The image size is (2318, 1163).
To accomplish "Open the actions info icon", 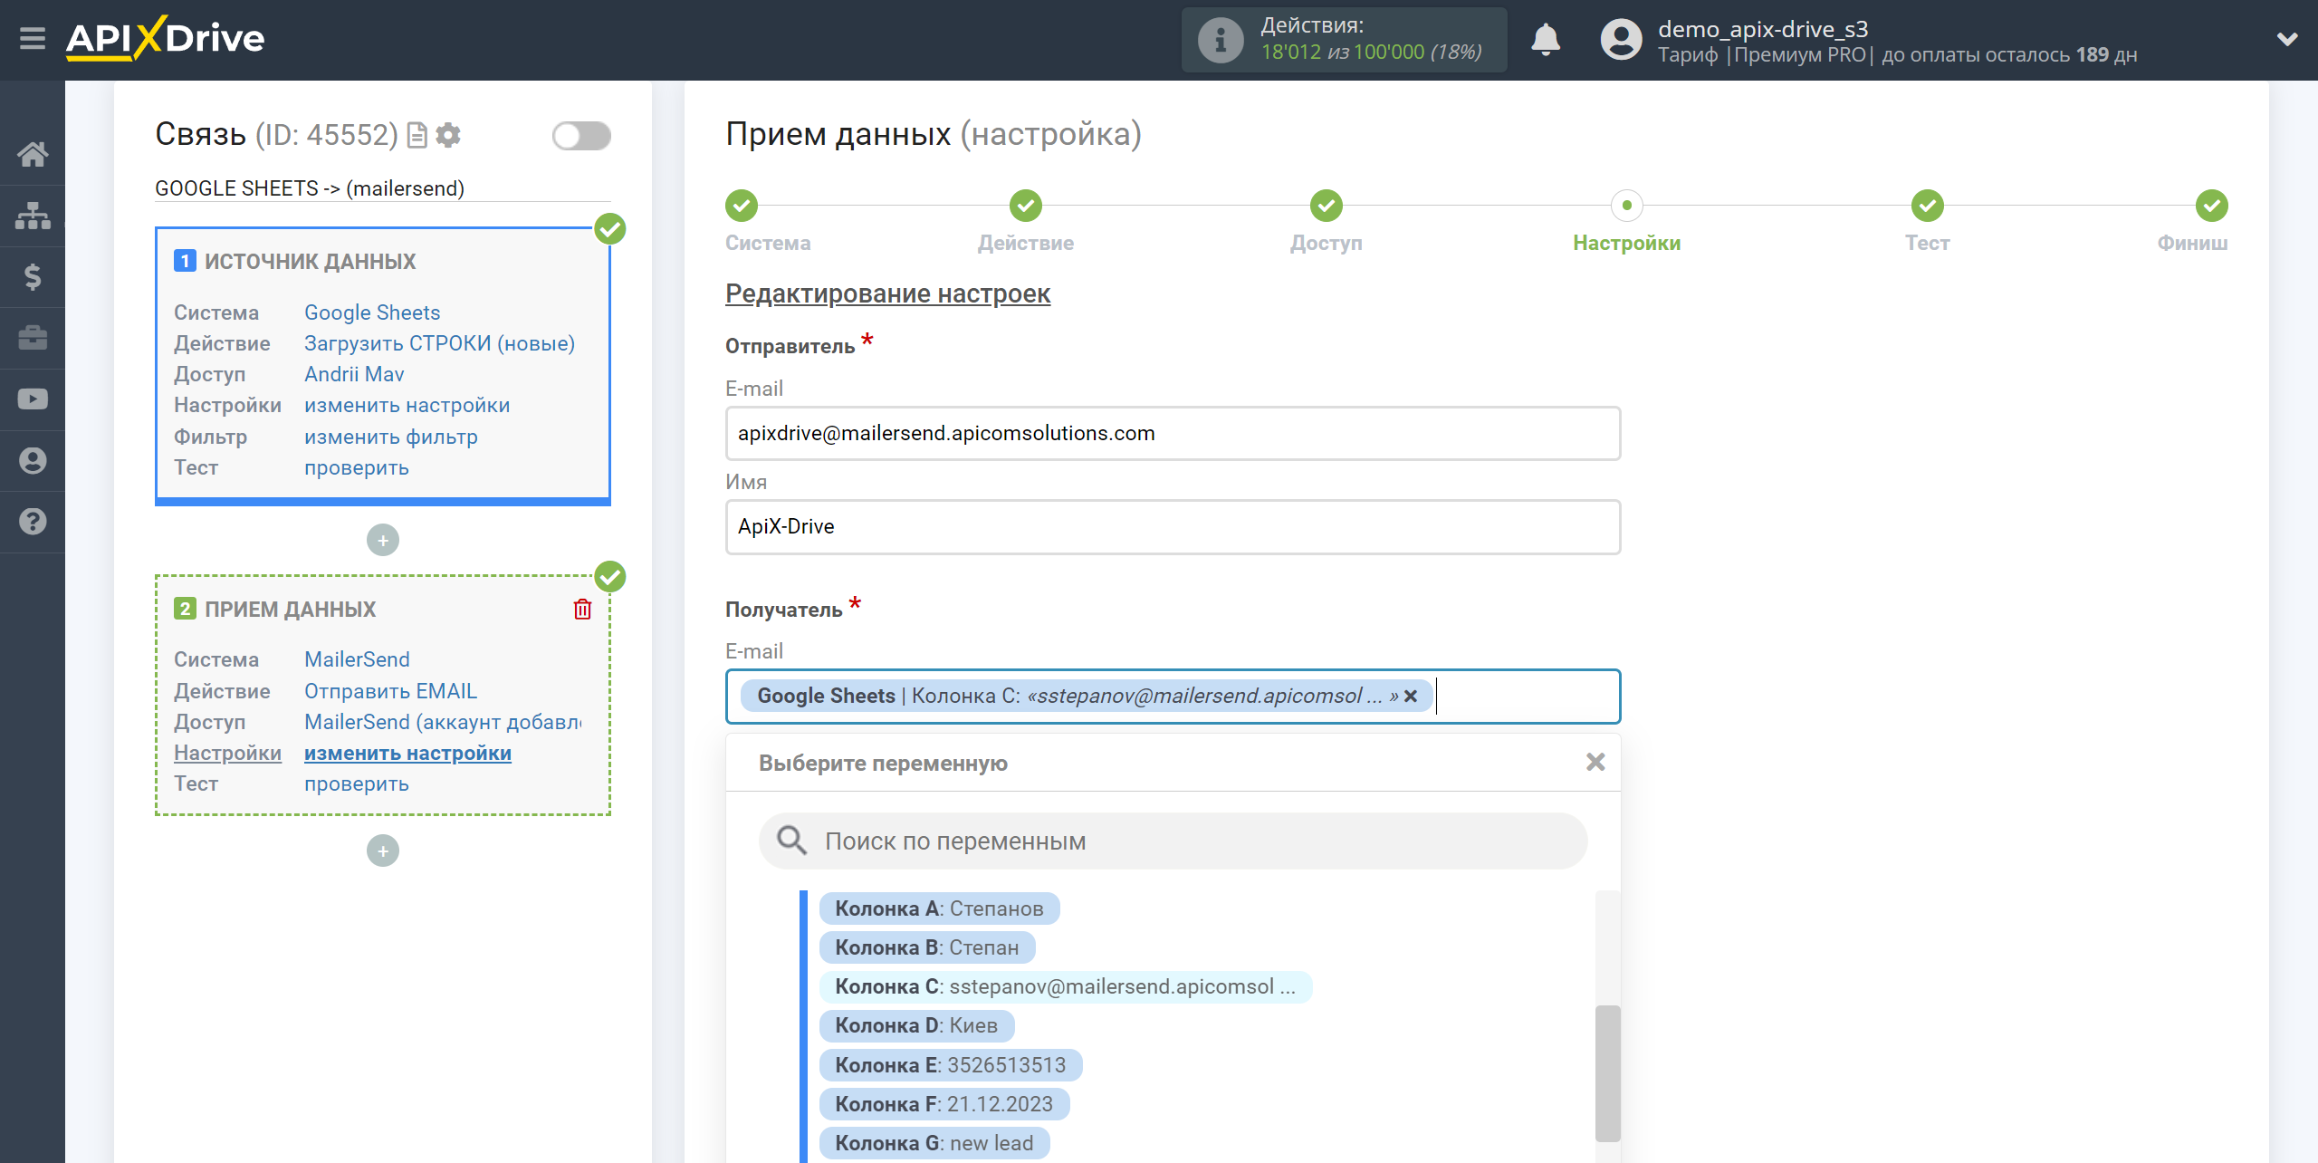I will click(1221, 40).
